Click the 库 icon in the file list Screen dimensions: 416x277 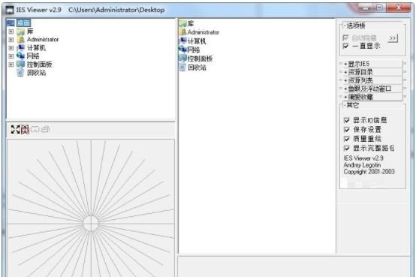183,23
